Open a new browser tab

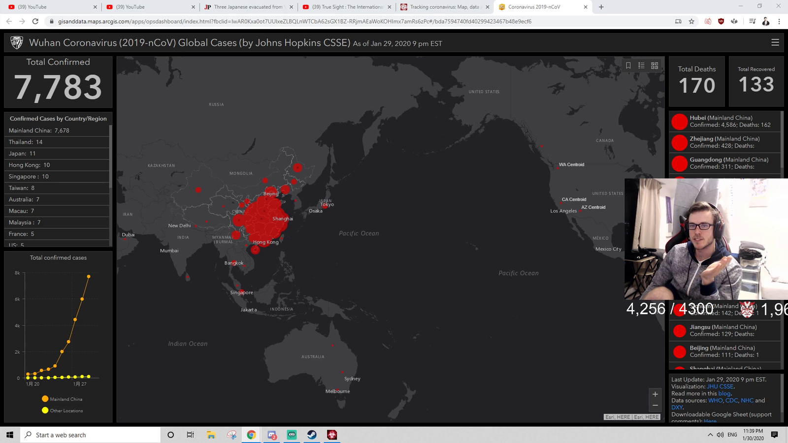click(x=601, y=7)
